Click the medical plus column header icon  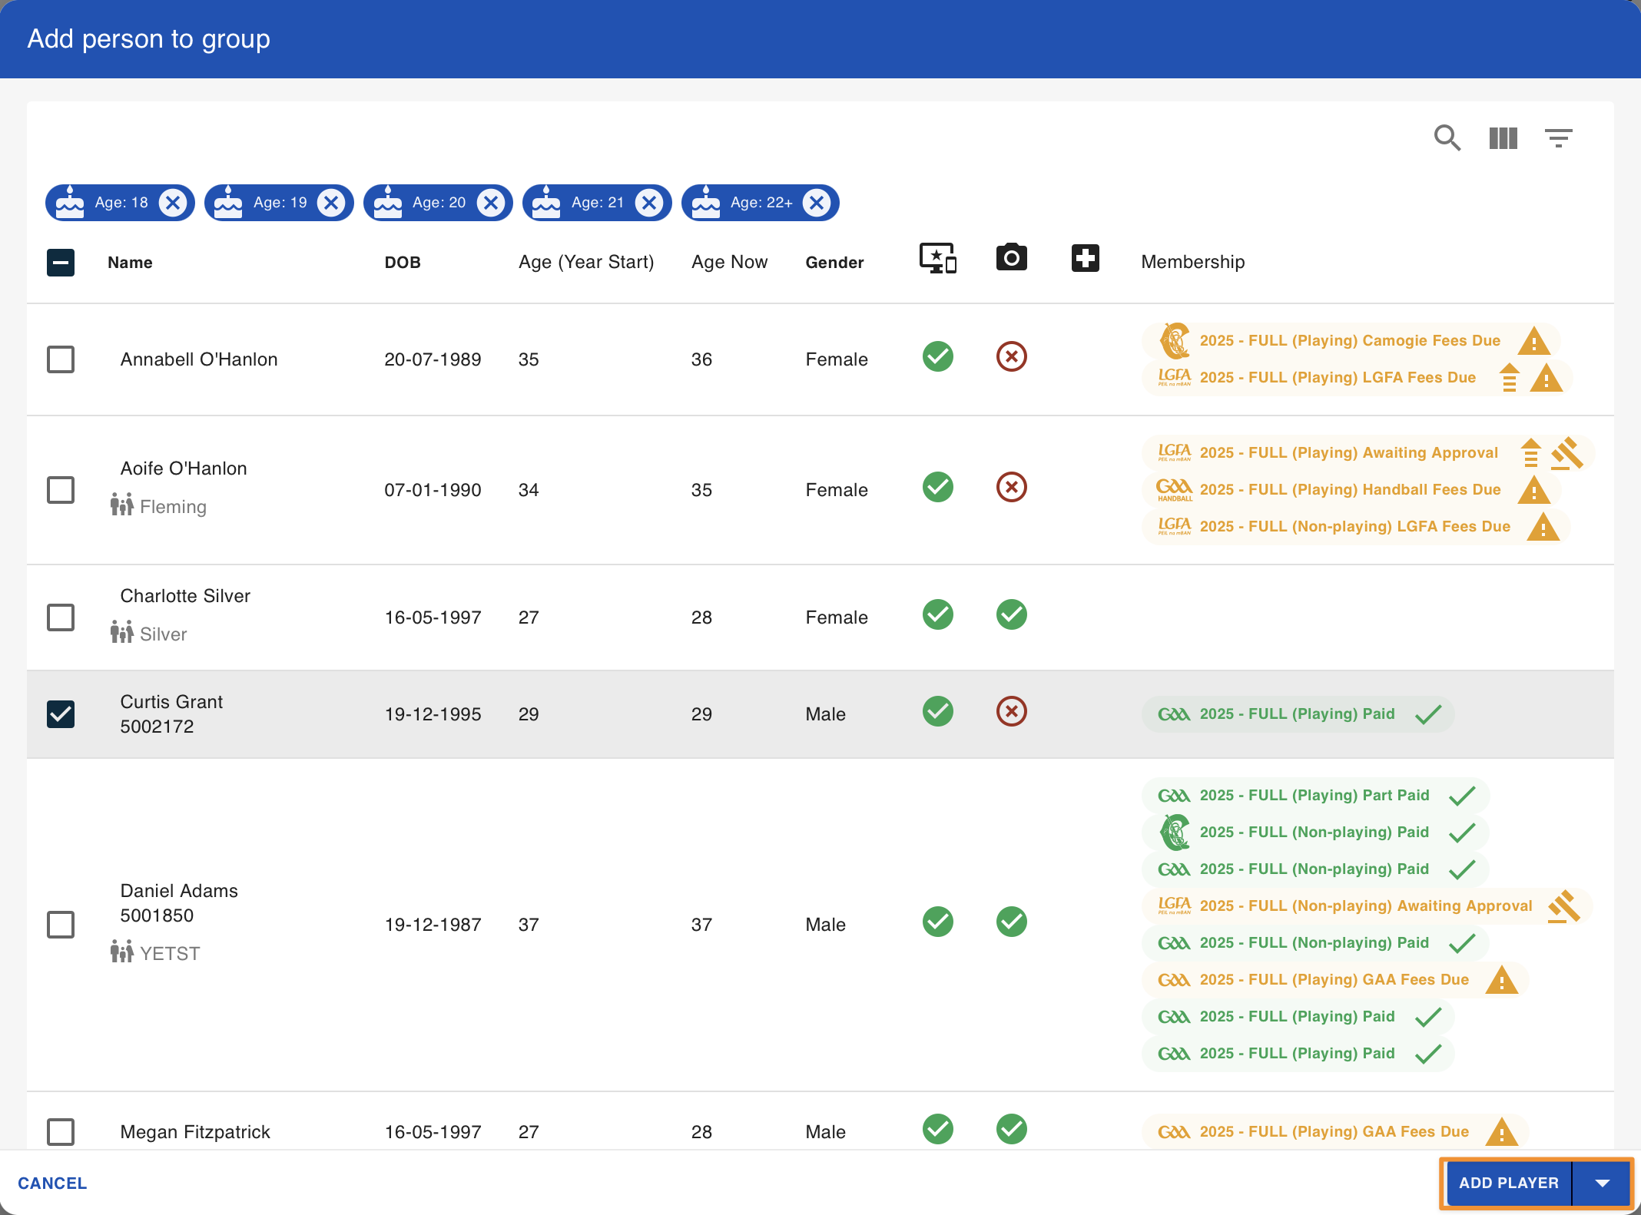(1085, 258)
